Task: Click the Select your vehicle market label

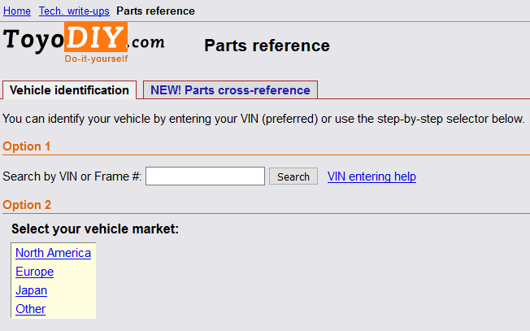Action: click(95, 229)
